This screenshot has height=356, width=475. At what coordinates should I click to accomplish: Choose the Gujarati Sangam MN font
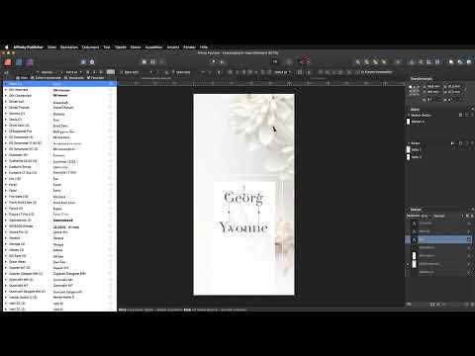coord(59,274)
